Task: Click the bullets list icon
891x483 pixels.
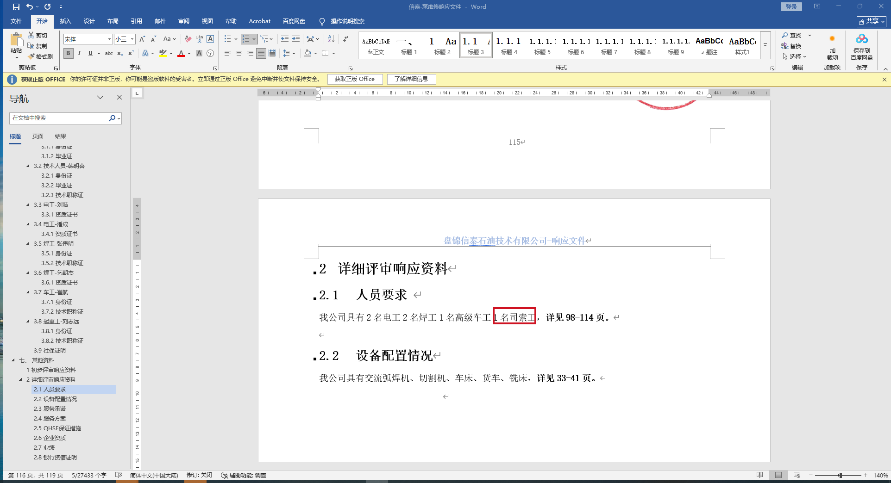Action: 227,39
